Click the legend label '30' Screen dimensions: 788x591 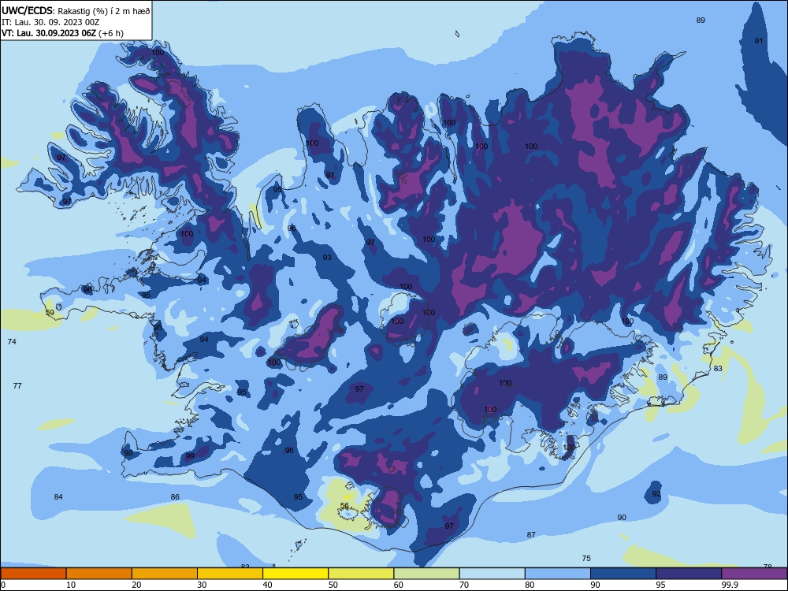tap(202, 585)
